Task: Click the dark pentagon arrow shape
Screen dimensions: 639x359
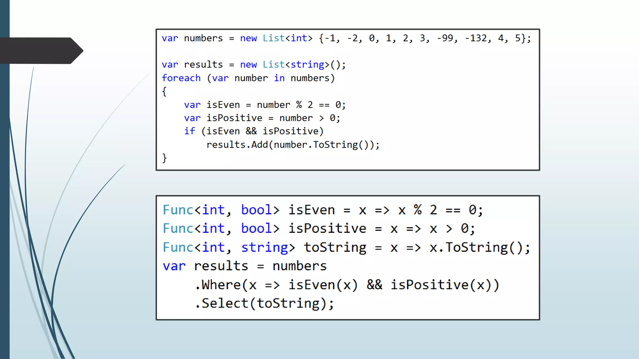Action: 41,50
